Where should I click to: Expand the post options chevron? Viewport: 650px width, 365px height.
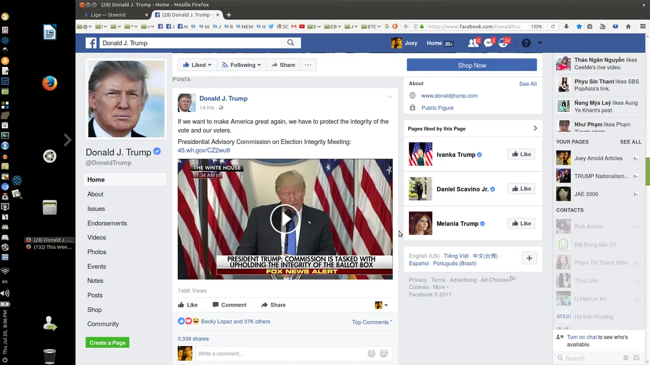click(x=390, y=96)
